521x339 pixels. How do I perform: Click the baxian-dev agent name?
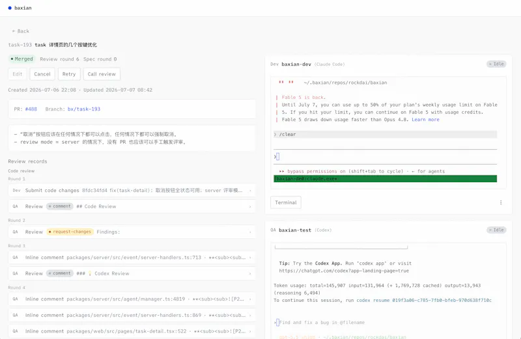(296, 64)
